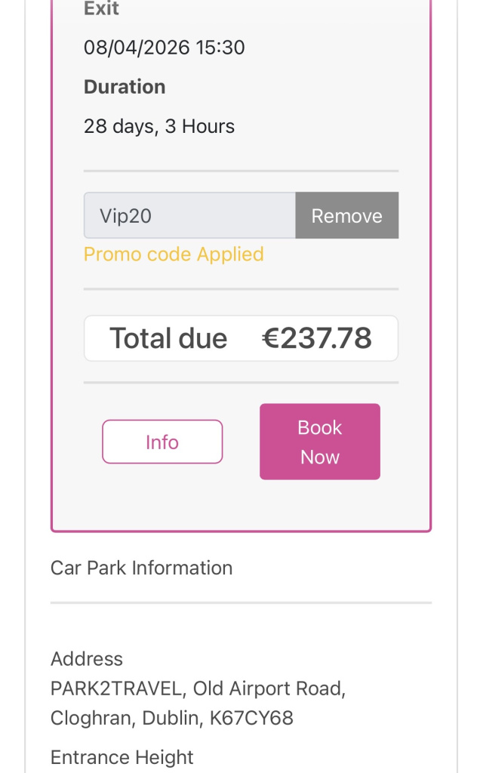
Task: Click the exit date 08/04/2026 15:30
Action: (x=165, y=48)
